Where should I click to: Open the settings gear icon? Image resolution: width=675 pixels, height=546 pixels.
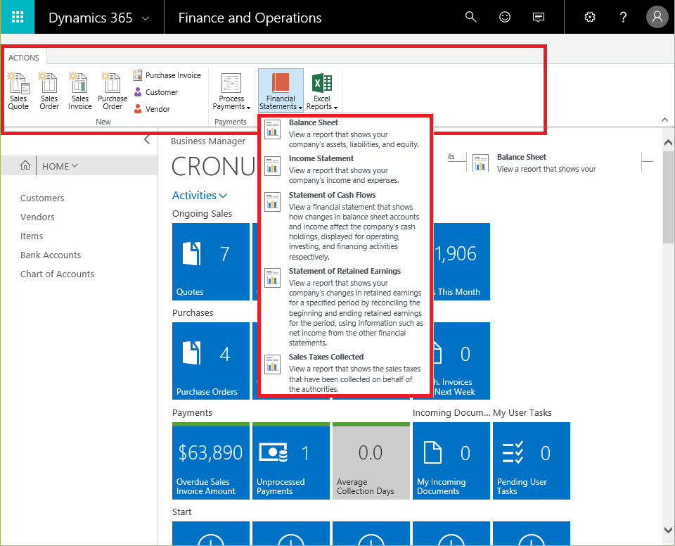tap(590, 17)
